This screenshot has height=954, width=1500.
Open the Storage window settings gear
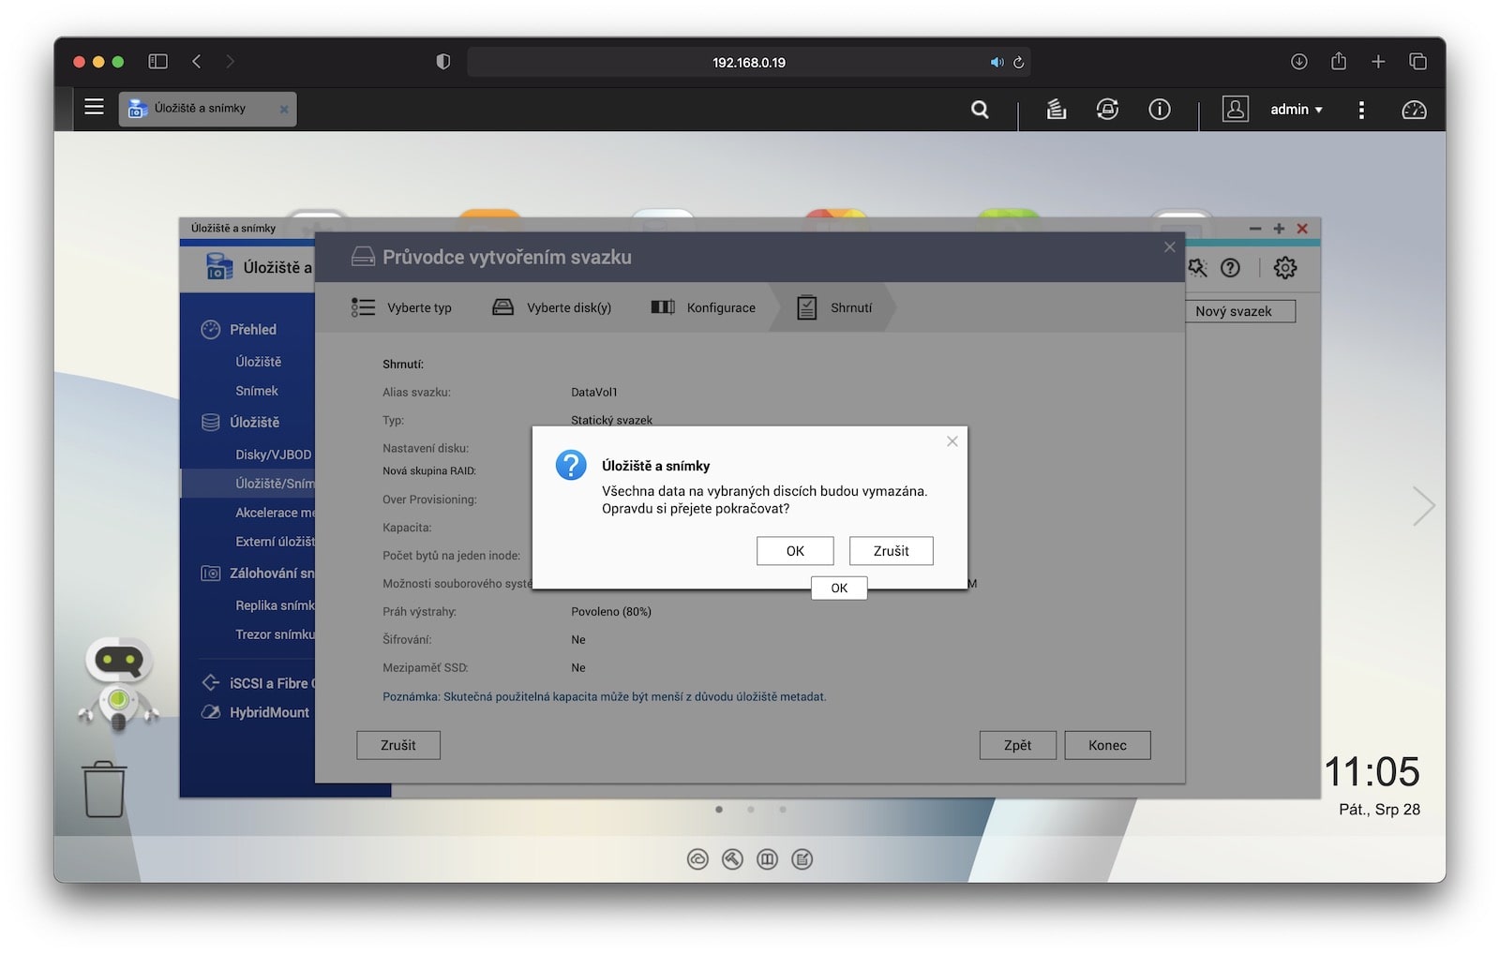(x=1285, y=268)
